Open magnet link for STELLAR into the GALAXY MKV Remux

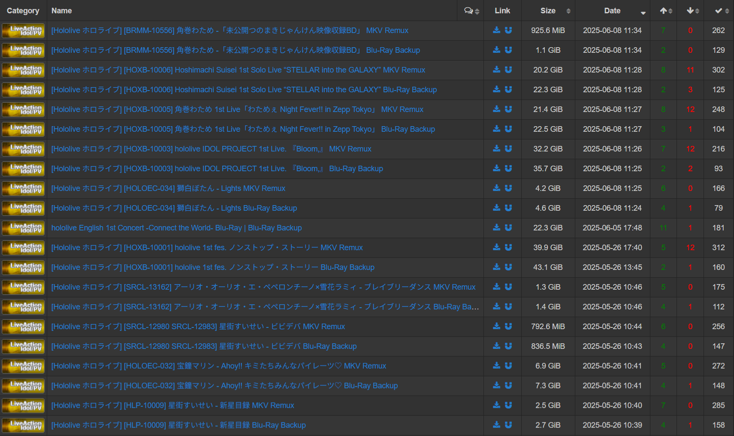coord(508,70)
